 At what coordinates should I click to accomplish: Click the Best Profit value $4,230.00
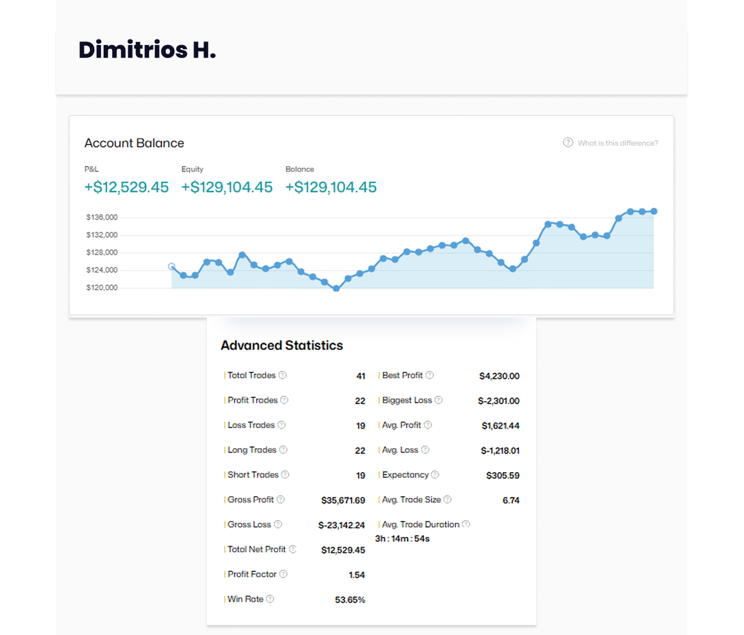click(499, 376)
